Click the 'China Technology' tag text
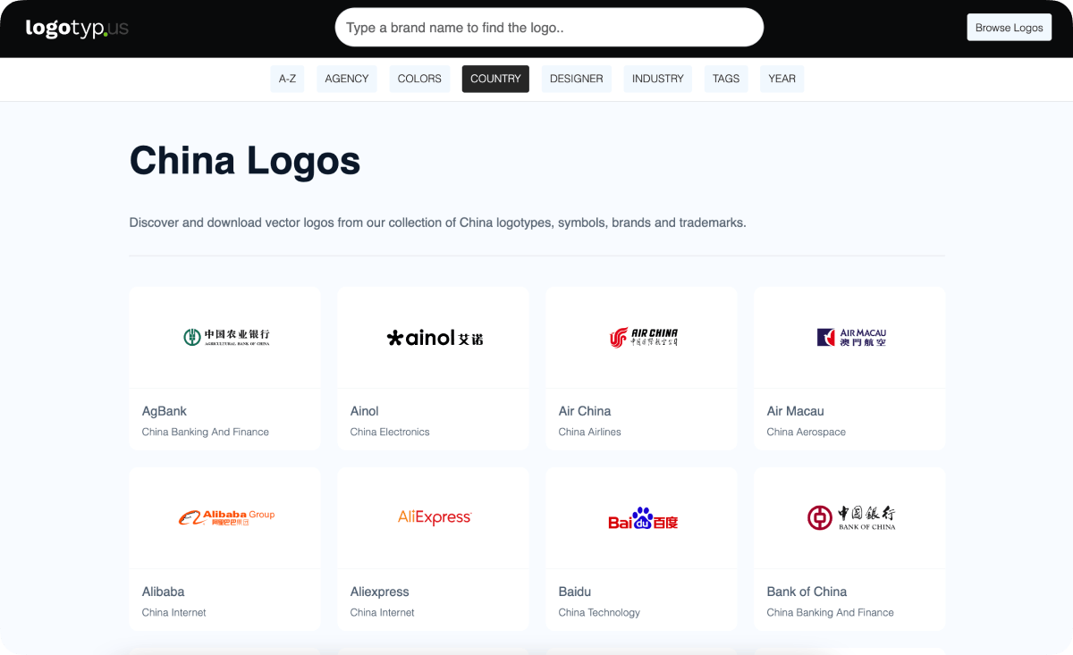Viewport: 1073px width, 655px height. [600, 612]
